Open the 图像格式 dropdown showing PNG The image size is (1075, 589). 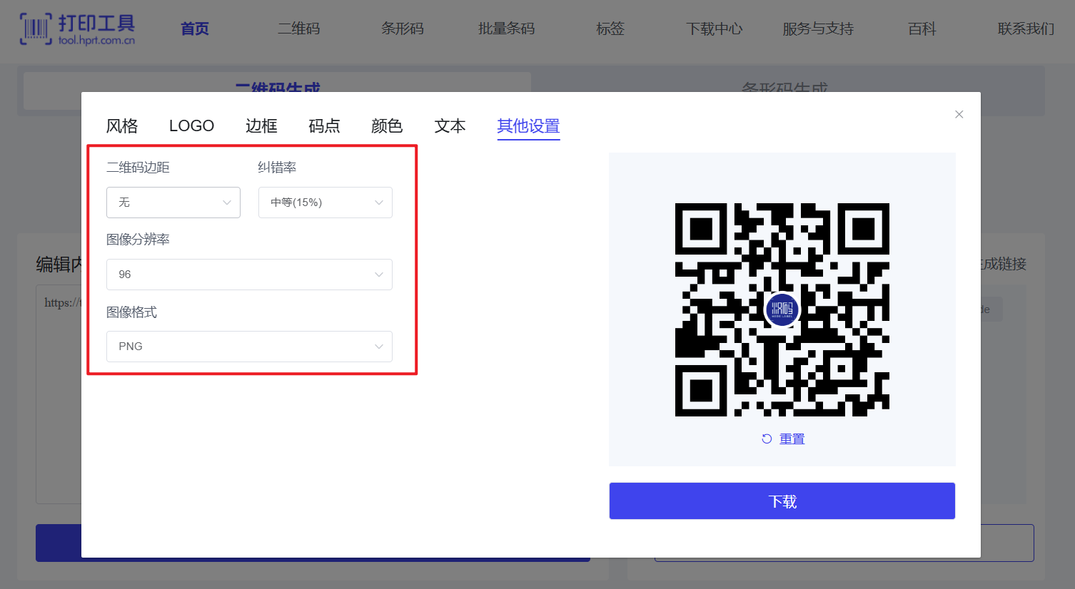[x=249, y=347]
